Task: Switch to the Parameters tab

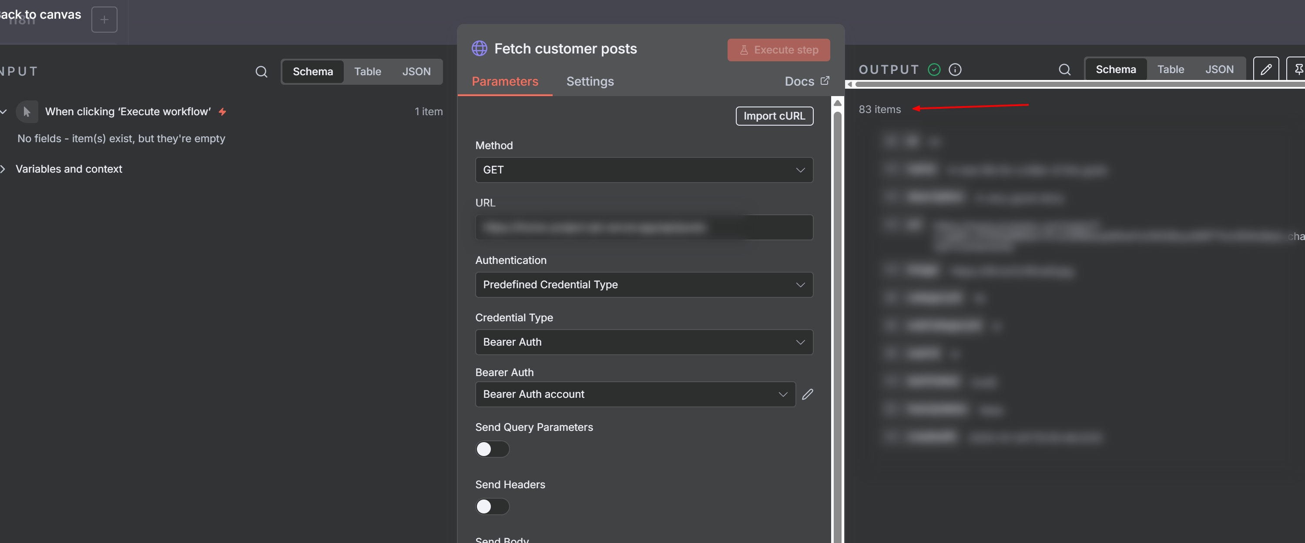Action: click(x=505, y=81)
